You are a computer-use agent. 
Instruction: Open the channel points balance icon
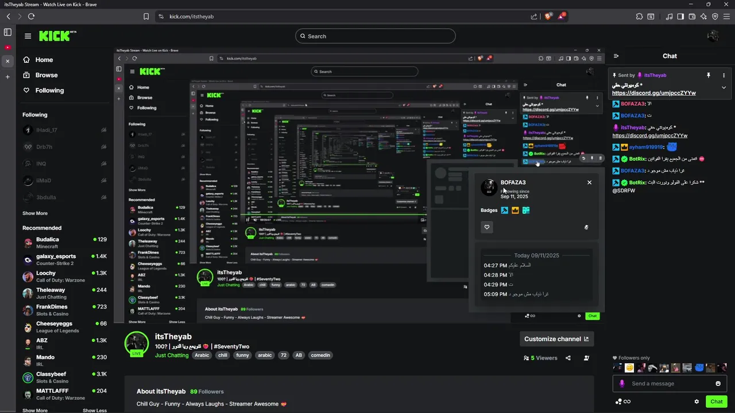pos(623,402)
